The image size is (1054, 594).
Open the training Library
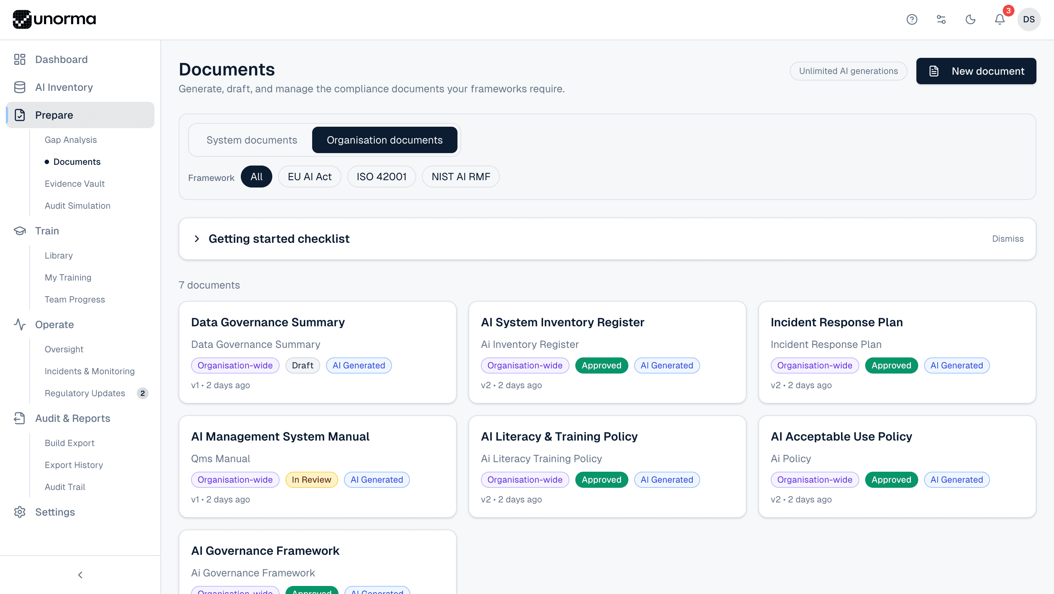(59, 256)
